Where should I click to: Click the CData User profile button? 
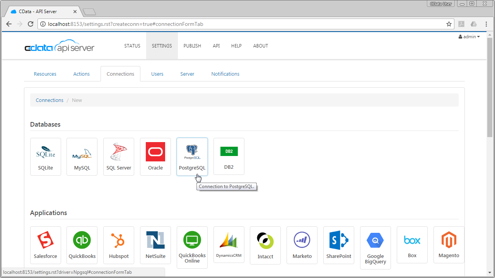[441, 3]
